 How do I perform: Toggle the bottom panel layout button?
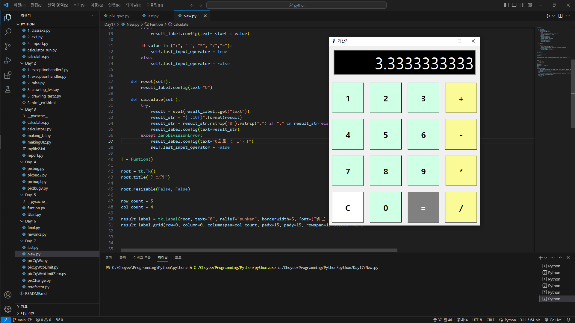(514, 5)
